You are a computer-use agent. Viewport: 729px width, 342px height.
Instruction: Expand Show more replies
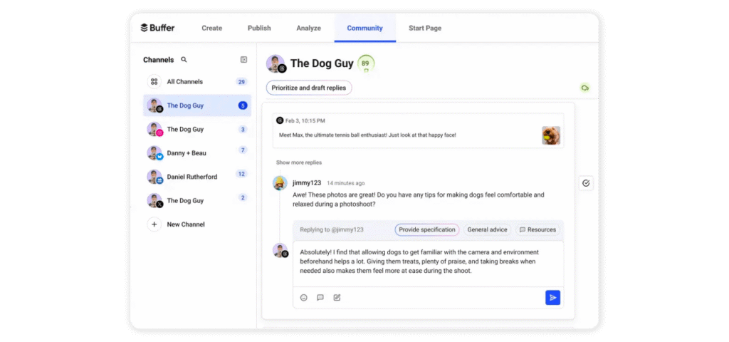pos(299,162)
